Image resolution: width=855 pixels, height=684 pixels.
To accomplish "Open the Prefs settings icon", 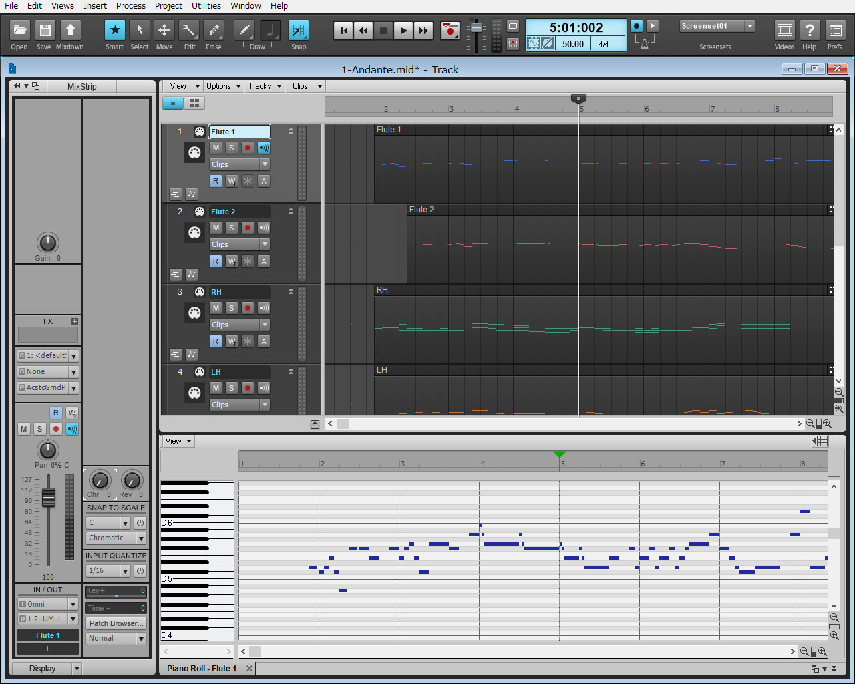I will pyautogui.click(x=834, y=31).
